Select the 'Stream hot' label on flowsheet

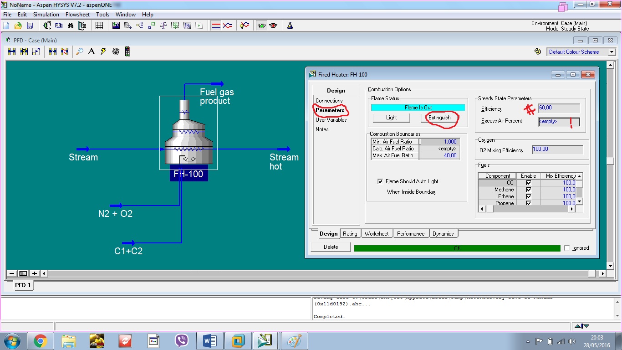tap(284, 162)
